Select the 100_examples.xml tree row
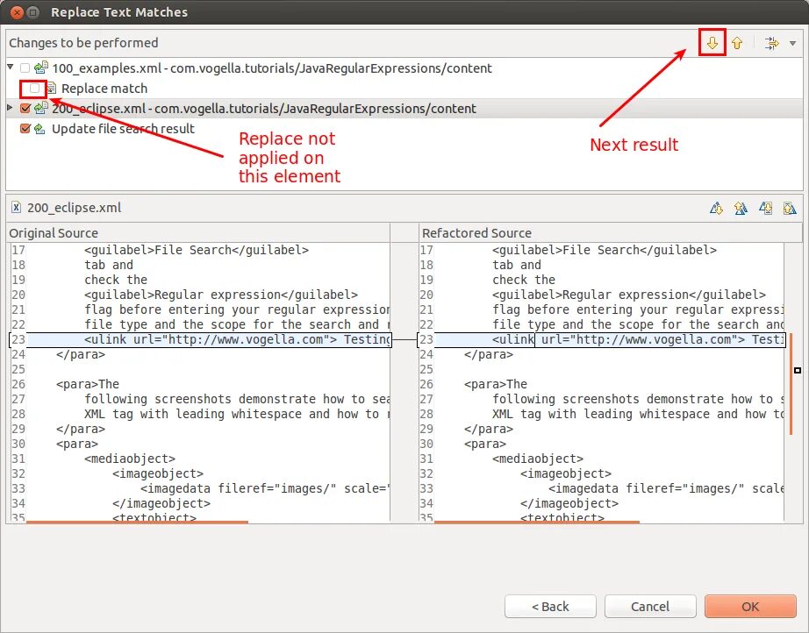Screen dimensions: 809x633 tap(404, 68)
